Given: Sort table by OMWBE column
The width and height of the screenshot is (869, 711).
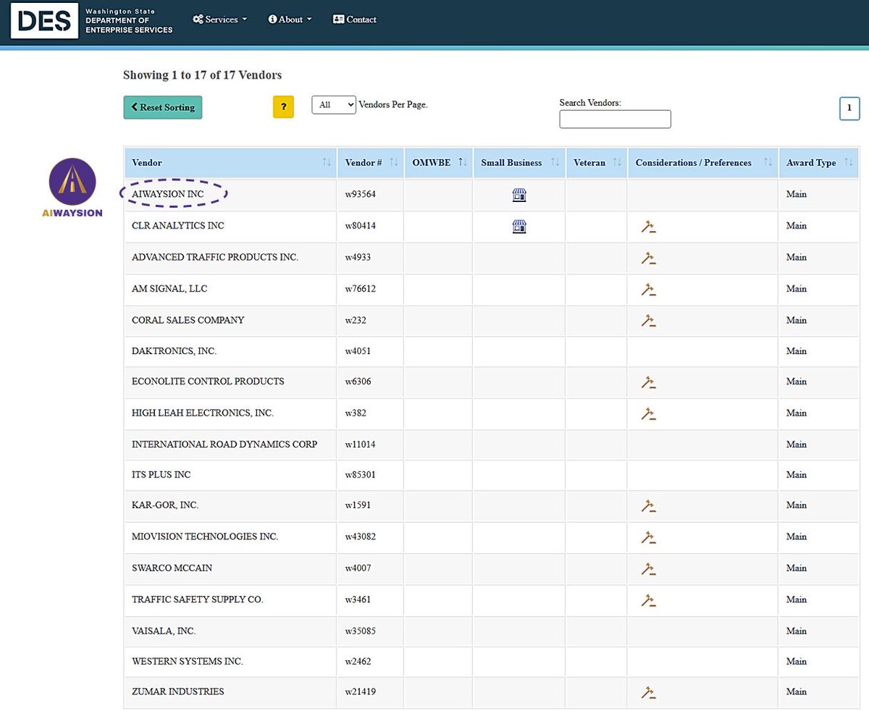Looking at the screenshot, I should (438, 163).
